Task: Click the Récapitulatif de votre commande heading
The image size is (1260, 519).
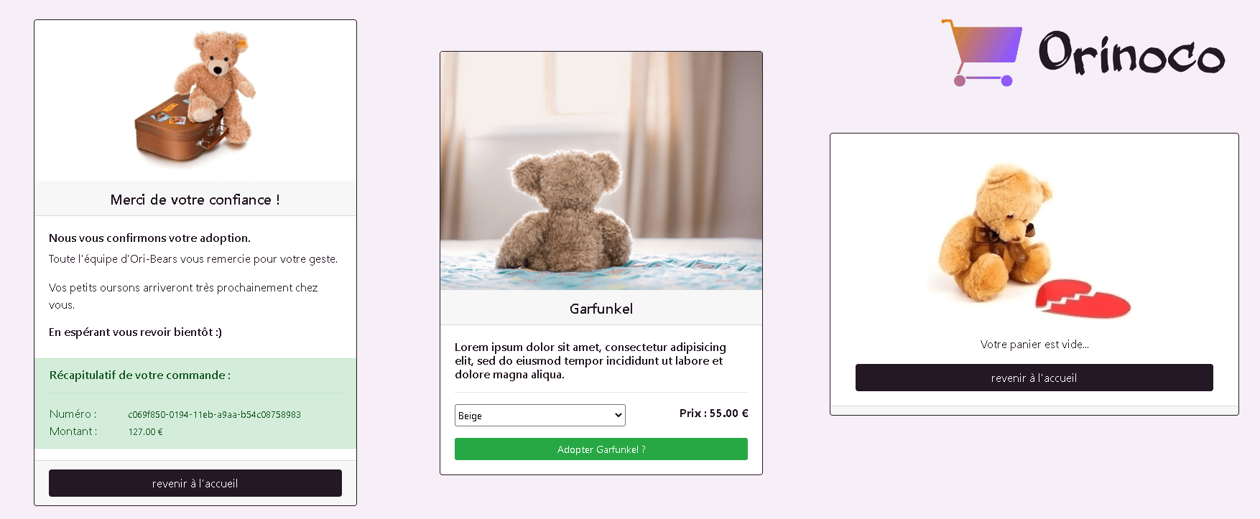Action: [x=140, y=375]
